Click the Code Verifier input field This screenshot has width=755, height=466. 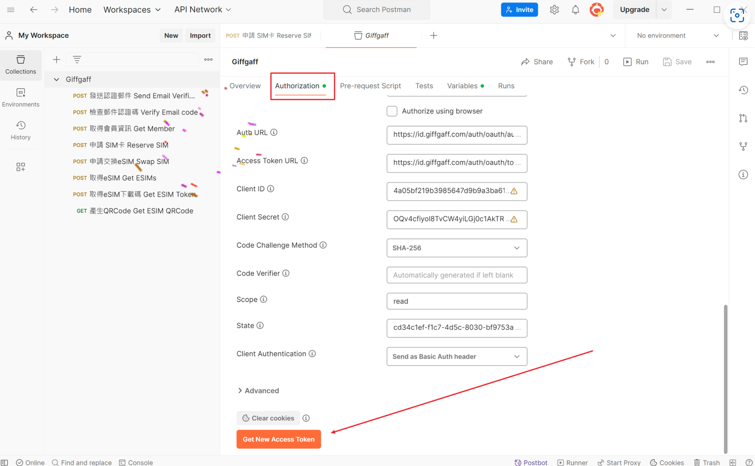(x=457, y=275)
